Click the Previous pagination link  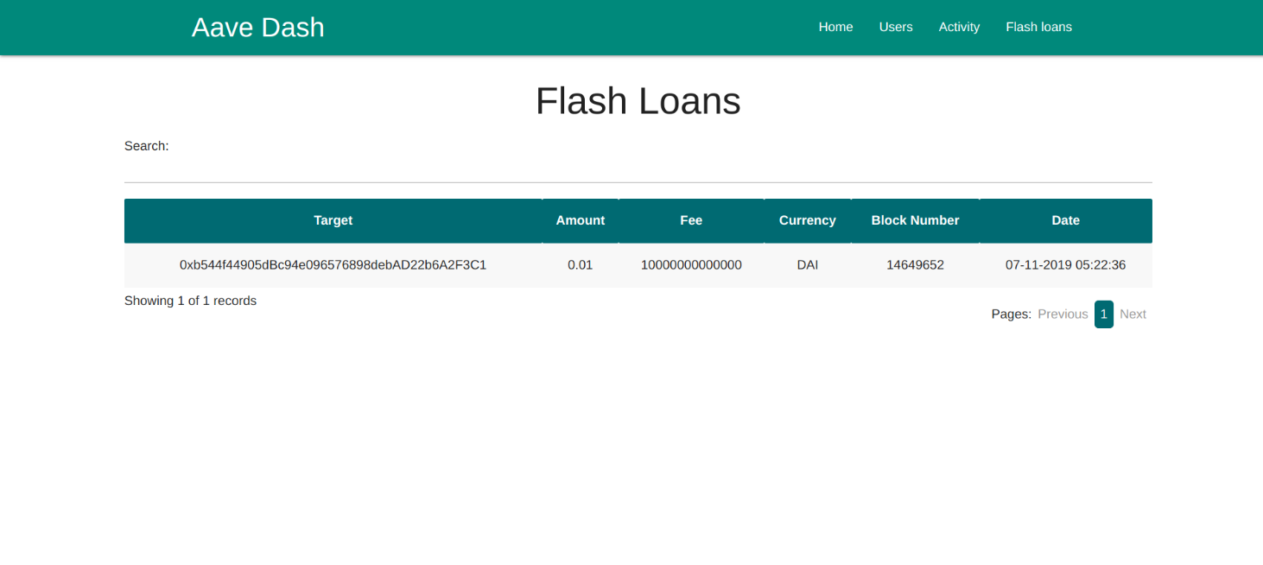tap(1063, 314)
